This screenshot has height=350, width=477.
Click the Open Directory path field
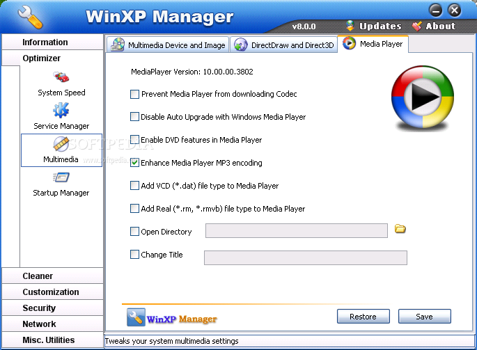point(297,230)
